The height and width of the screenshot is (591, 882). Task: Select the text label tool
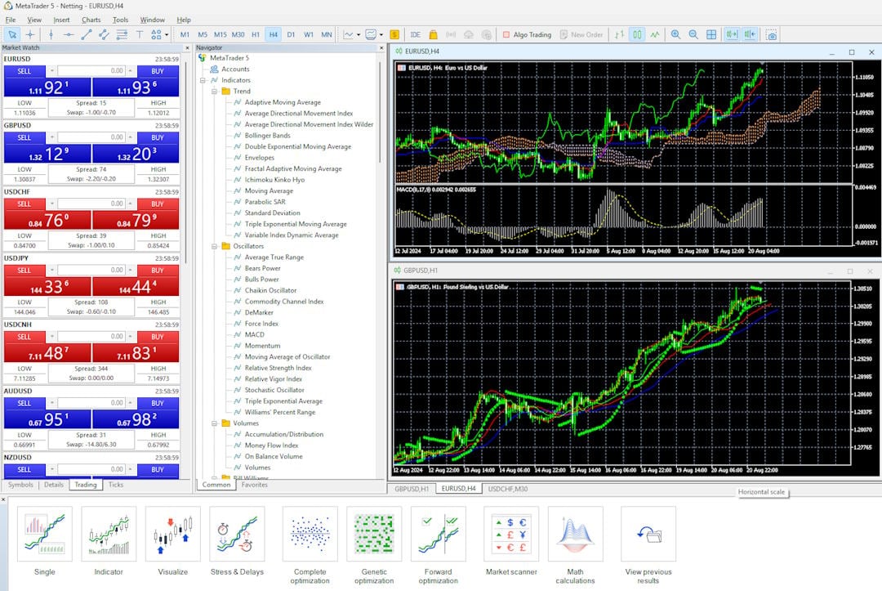click(x=139, y=34)
